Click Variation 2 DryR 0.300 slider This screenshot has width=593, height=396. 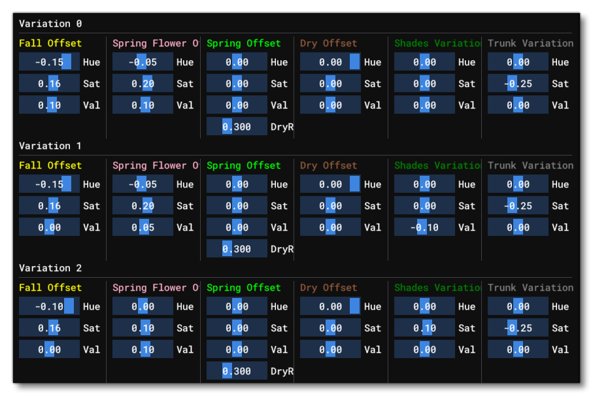(237, 371)
